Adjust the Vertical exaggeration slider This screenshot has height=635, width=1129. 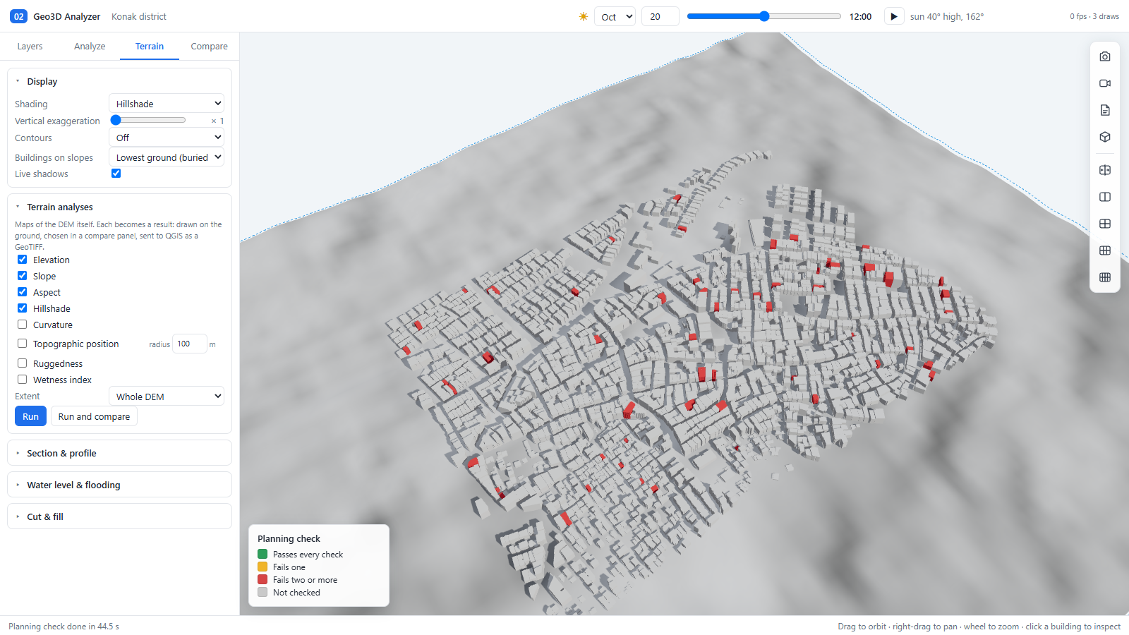coord(148,121)
